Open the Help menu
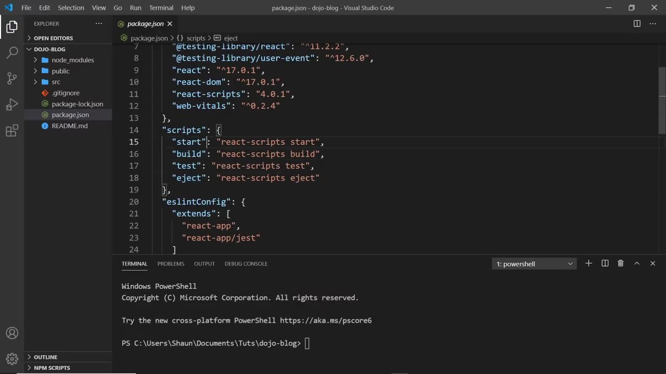Screen dimensions: 666x374 188,8
